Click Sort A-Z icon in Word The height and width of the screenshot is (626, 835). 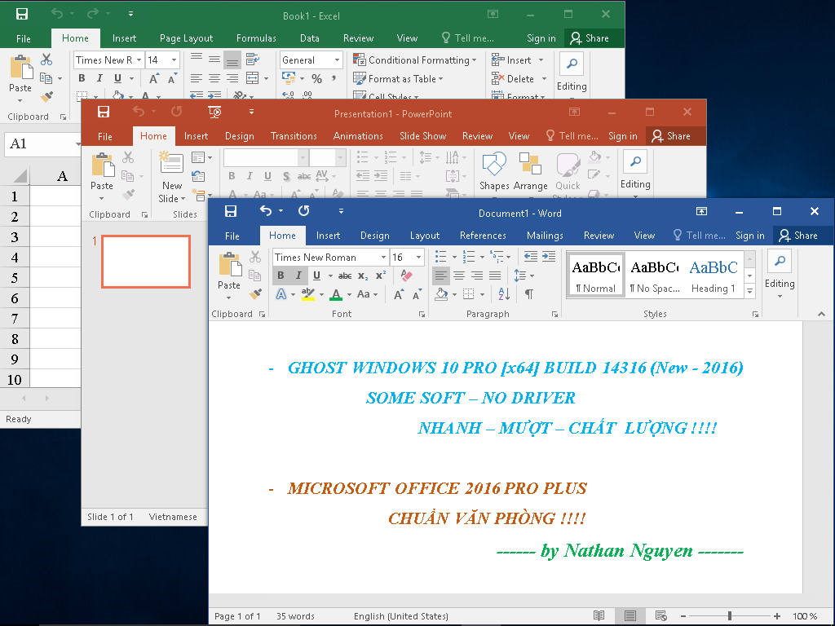pyautogui.click(x=504, y=293)
